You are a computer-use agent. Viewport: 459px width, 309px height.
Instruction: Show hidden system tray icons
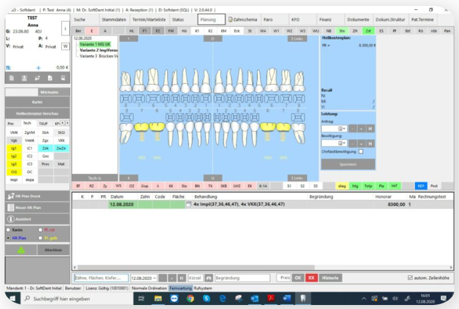click(364, 298)
